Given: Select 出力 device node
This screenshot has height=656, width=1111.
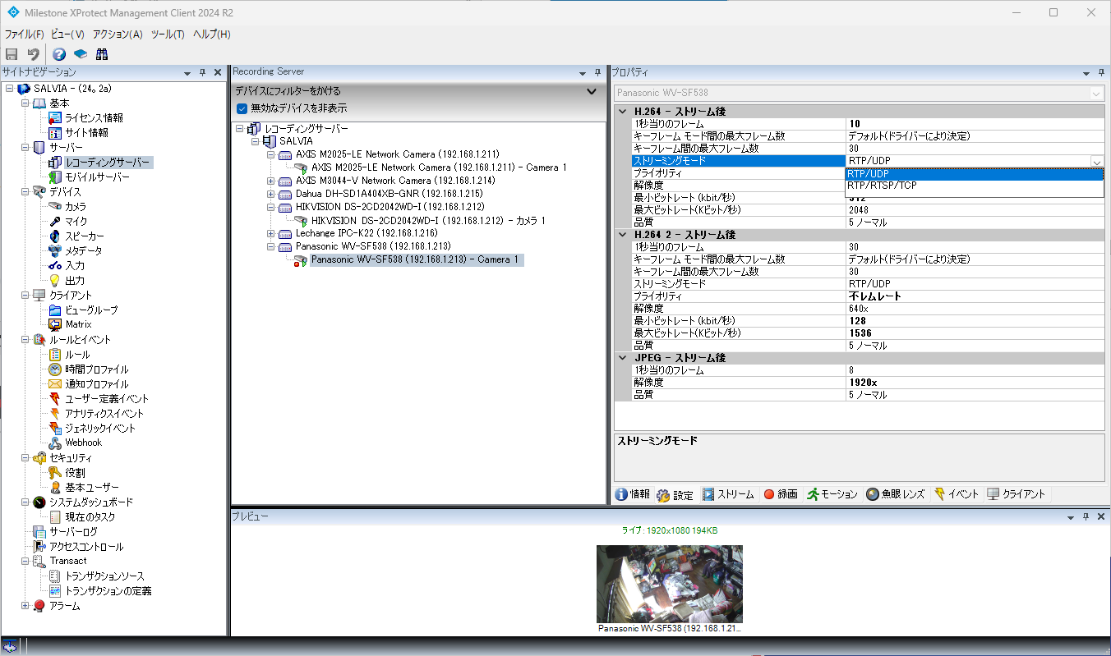Looking at the screenshot, I should pos(75,281).
